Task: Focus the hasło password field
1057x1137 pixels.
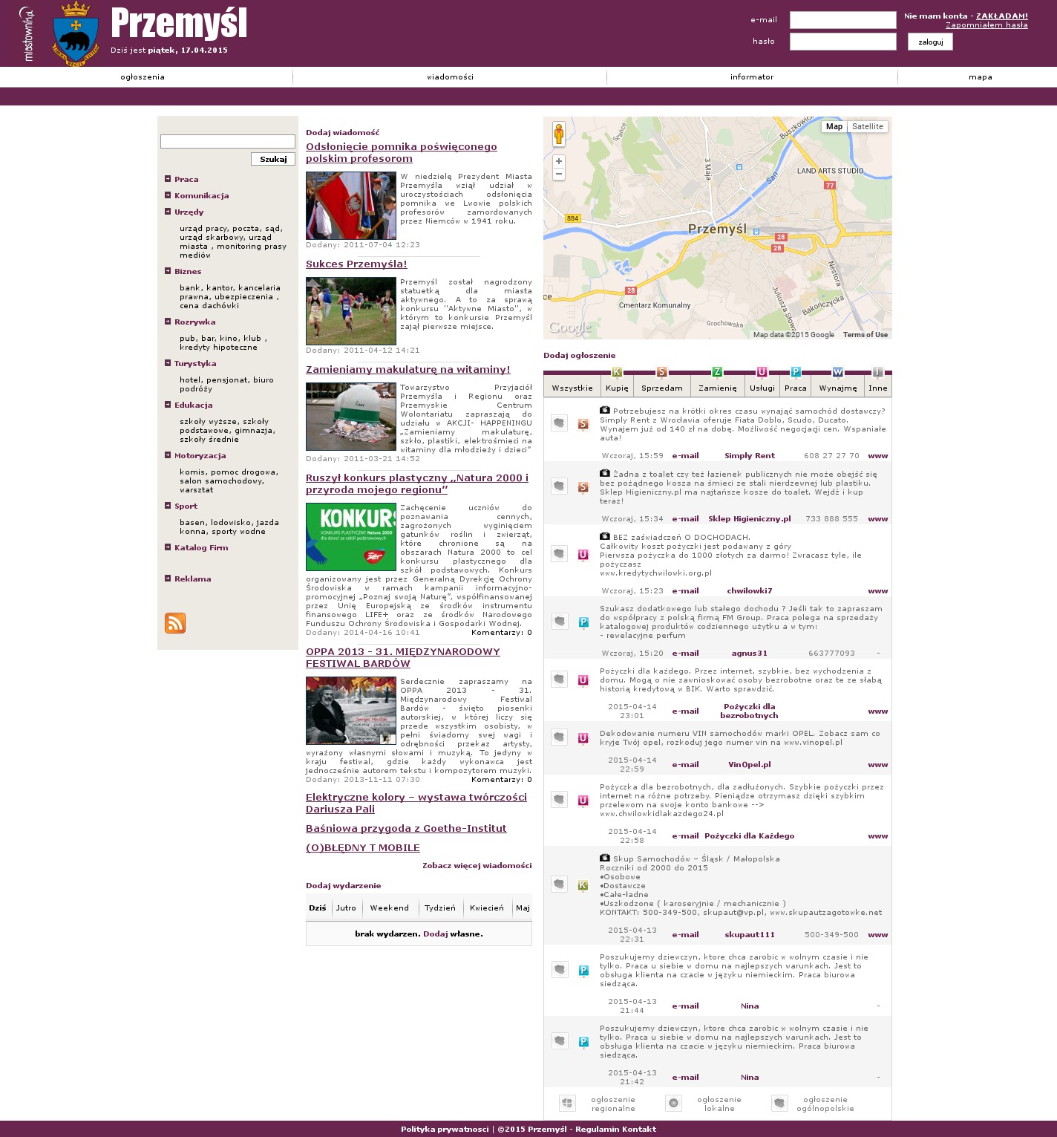Action: [x=843, y=42]
